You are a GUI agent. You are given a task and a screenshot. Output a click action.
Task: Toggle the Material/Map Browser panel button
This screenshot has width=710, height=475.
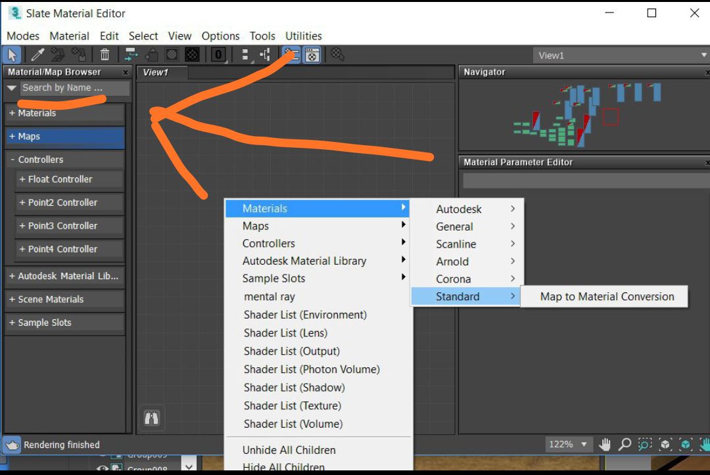click(x=292, y=55)
